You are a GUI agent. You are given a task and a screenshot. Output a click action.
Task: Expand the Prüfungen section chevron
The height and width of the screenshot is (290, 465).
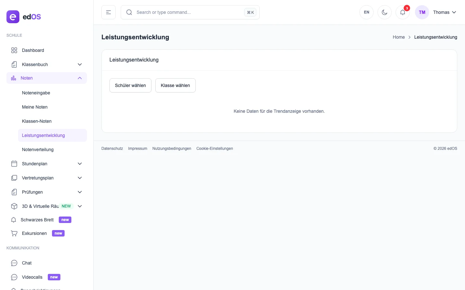tap(80, 192)
